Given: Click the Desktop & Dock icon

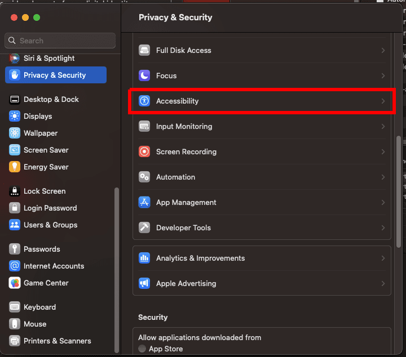Looking at the screenshot, I should pyautogui.click(x=15, y=99).
